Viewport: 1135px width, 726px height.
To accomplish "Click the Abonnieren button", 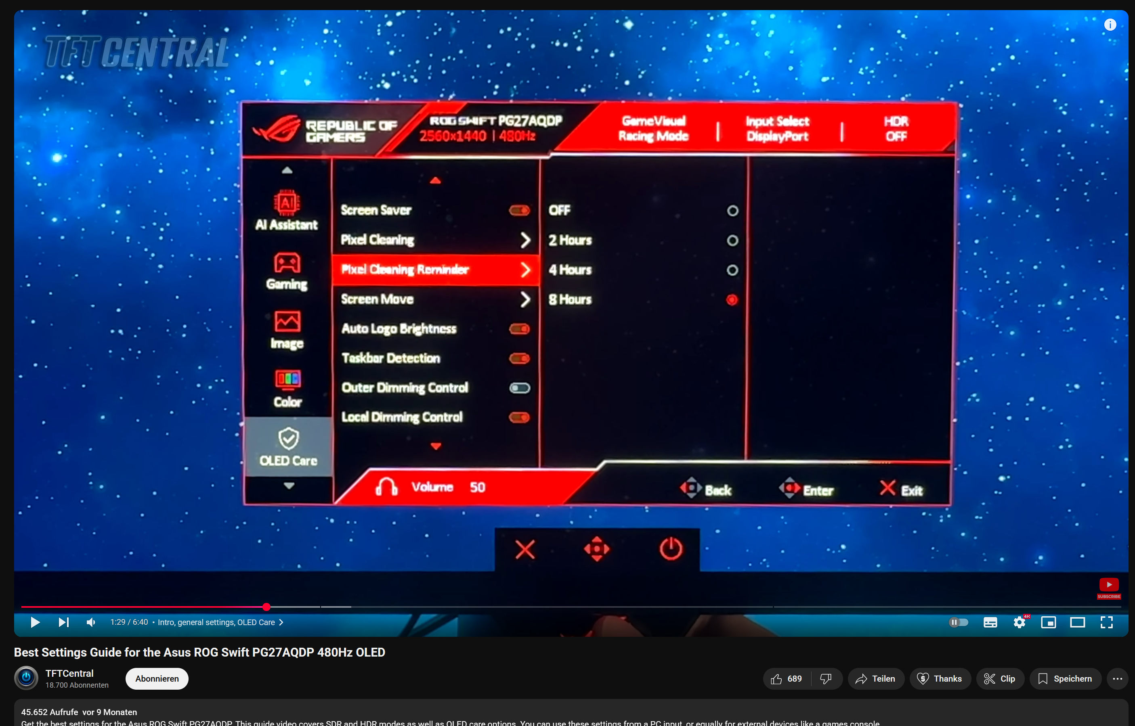I will pyautogui.click(x=157, y=678).
